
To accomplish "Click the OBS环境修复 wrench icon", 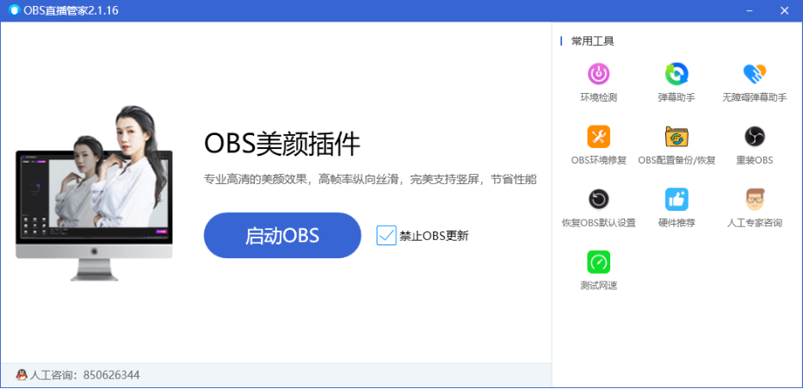I will (x=598, y=137).
